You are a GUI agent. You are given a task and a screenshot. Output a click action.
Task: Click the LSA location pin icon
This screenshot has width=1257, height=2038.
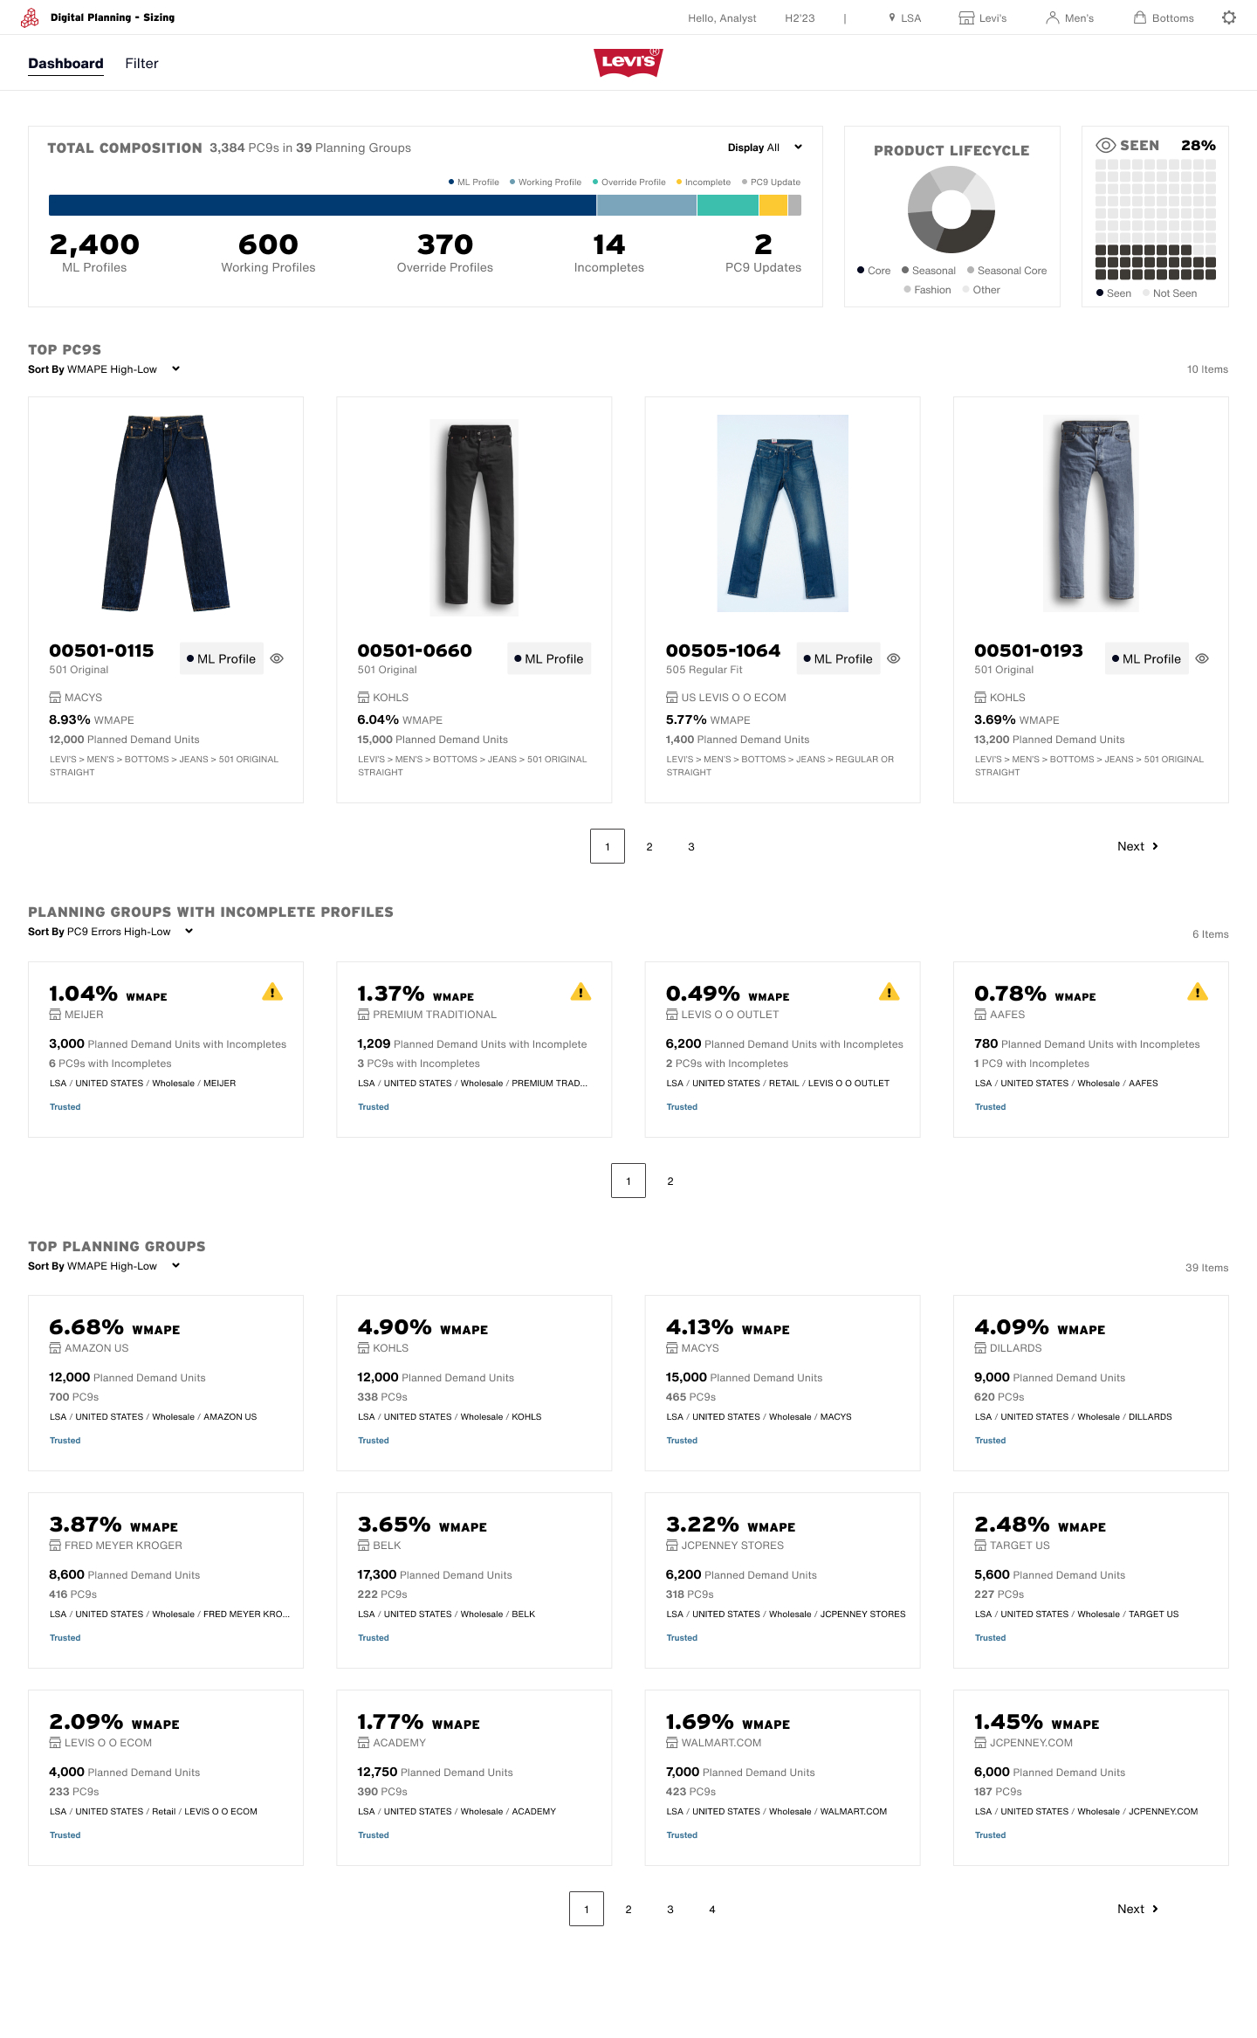tap(891, 17)
